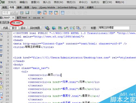The height and width of the screenshot is (103, 136).
Task: Click the Balance Braces icon
Action: click(1, 67)
